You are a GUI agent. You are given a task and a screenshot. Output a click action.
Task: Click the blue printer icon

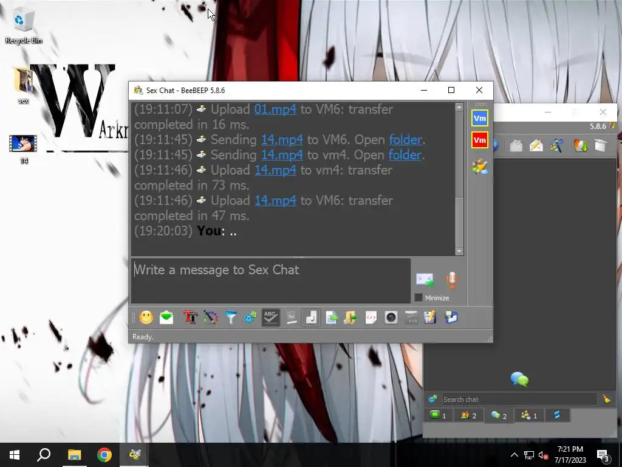point(451,317)
